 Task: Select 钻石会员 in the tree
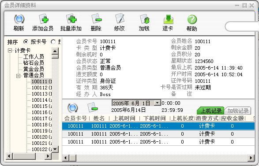tap(34, 63)
